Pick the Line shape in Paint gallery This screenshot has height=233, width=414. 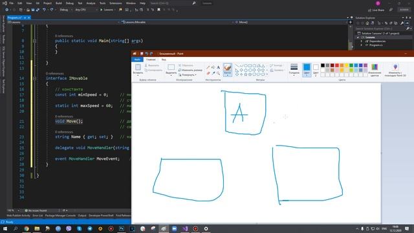(237, 66)
